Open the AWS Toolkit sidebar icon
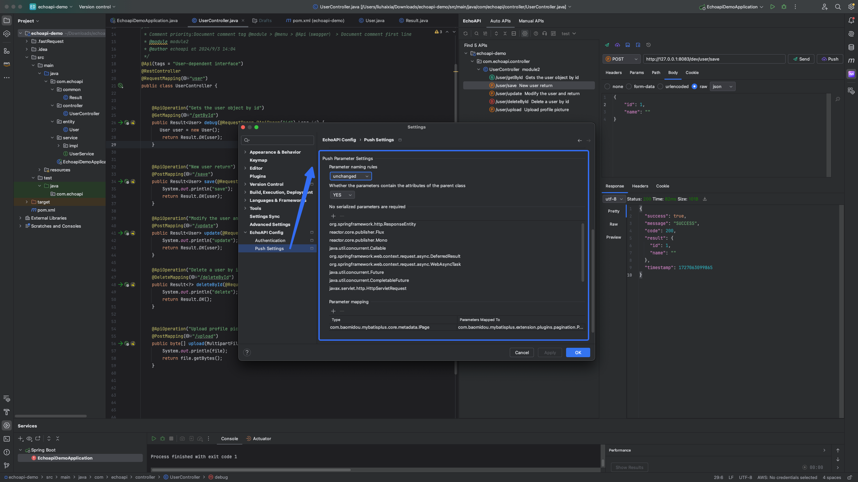This screenshot has height=482, width=858. tap(7, 64)
